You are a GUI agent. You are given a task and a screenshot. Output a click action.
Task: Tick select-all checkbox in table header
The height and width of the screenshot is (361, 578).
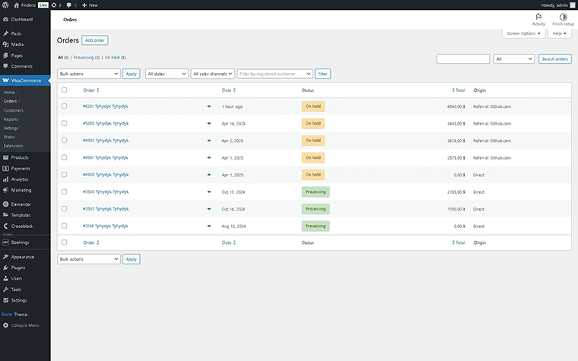point(64,90)
